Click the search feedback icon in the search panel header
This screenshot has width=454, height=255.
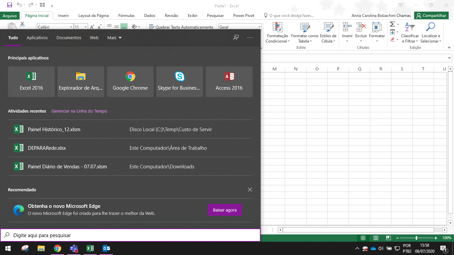coord(236,38)
